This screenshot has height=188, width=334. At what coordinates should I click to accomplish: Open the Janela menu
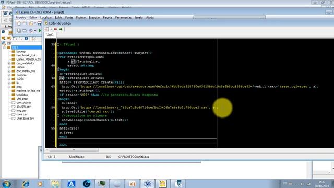(x=139, y=17)
